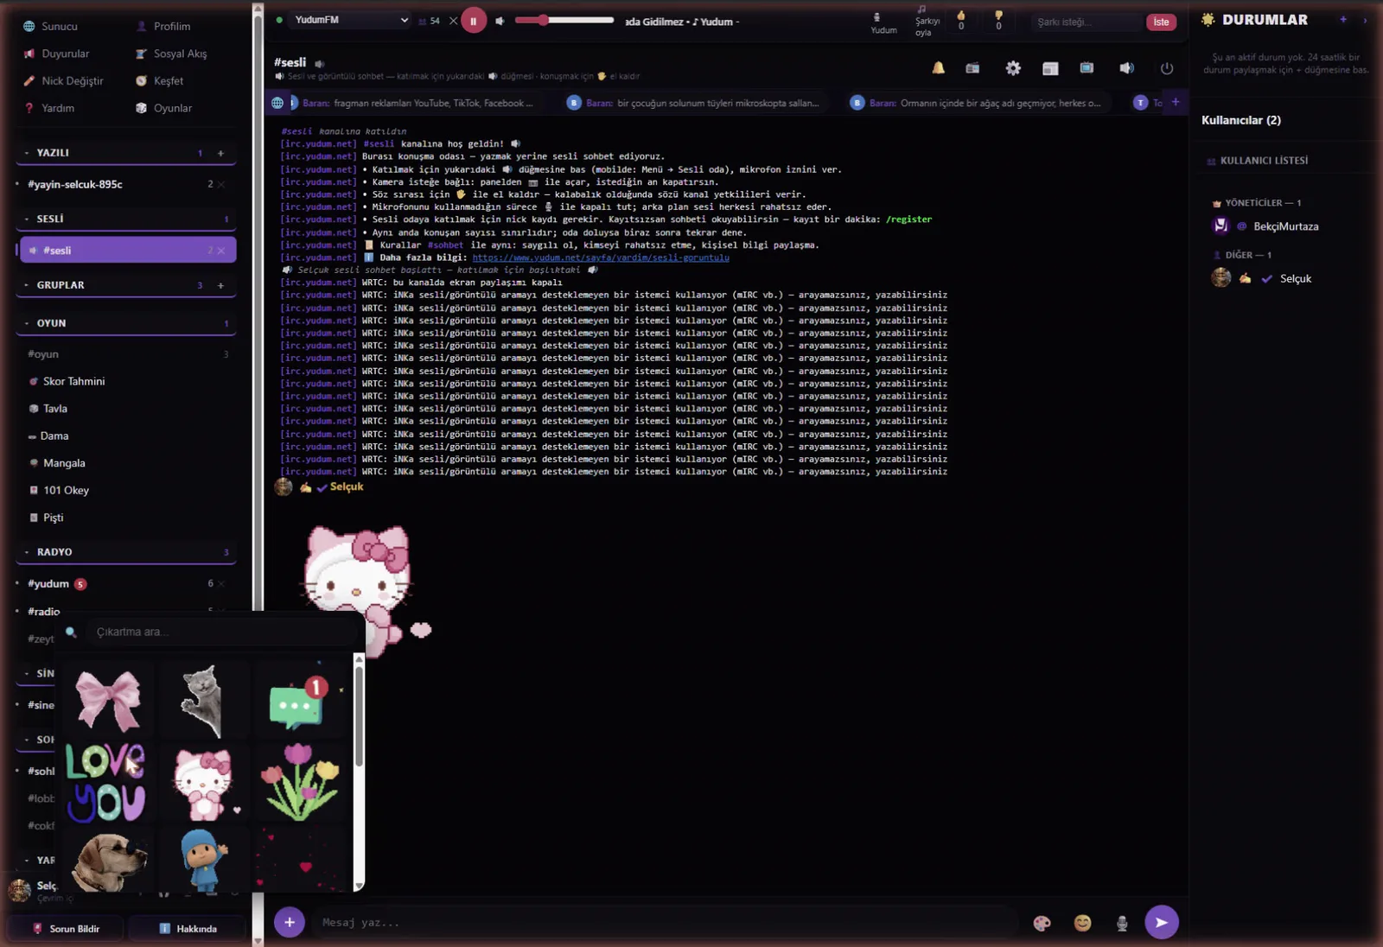Pause the YudumFM radio playback
This screenshot has height=947, width=1383.
pyautogui.click(x=473, y=21)
